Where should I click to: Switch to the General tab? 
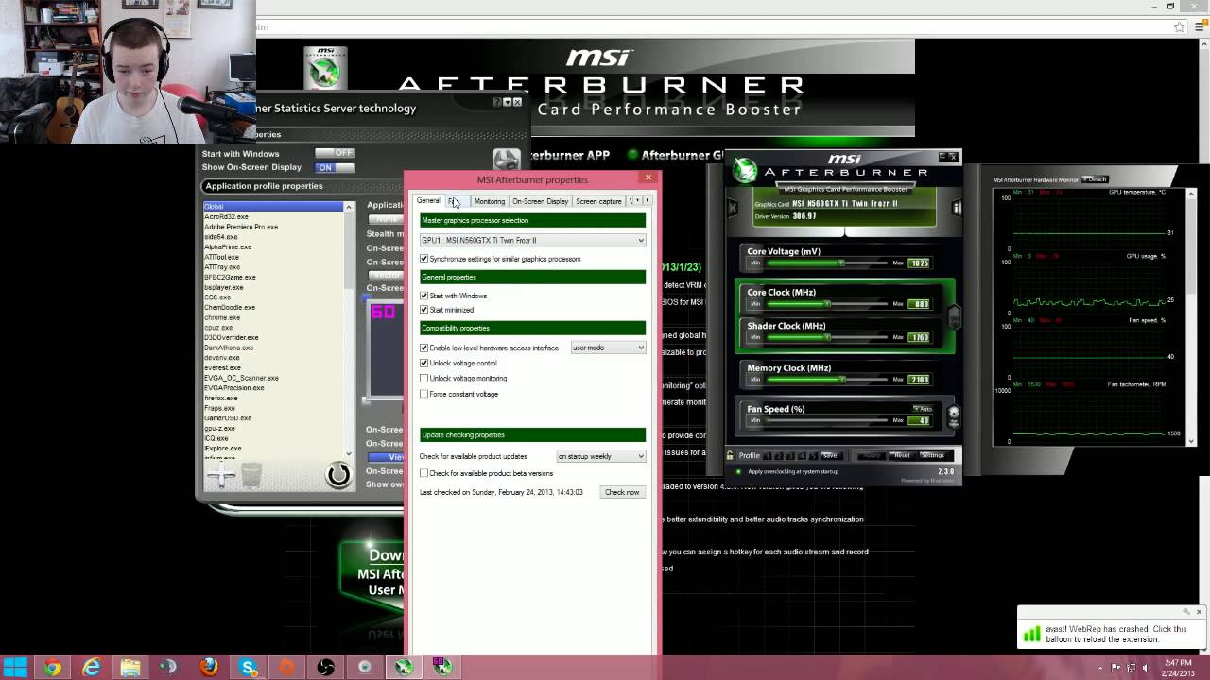coord(428,201)
